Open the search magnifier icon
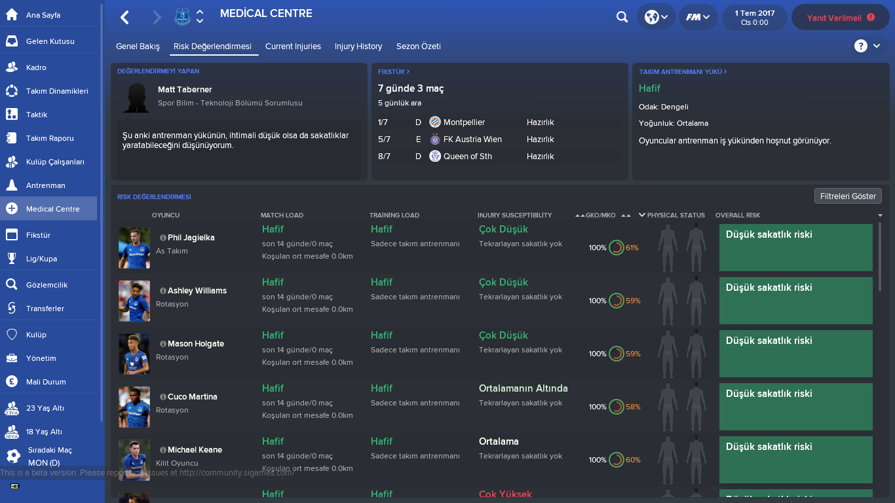The width and height of the screenshot is (895, 503). [622, 18]
